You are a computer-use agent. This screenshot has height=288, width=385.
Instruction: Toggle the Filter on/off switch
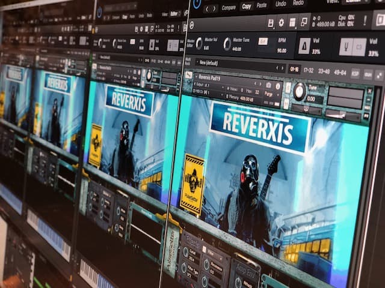tap(205, 250)
